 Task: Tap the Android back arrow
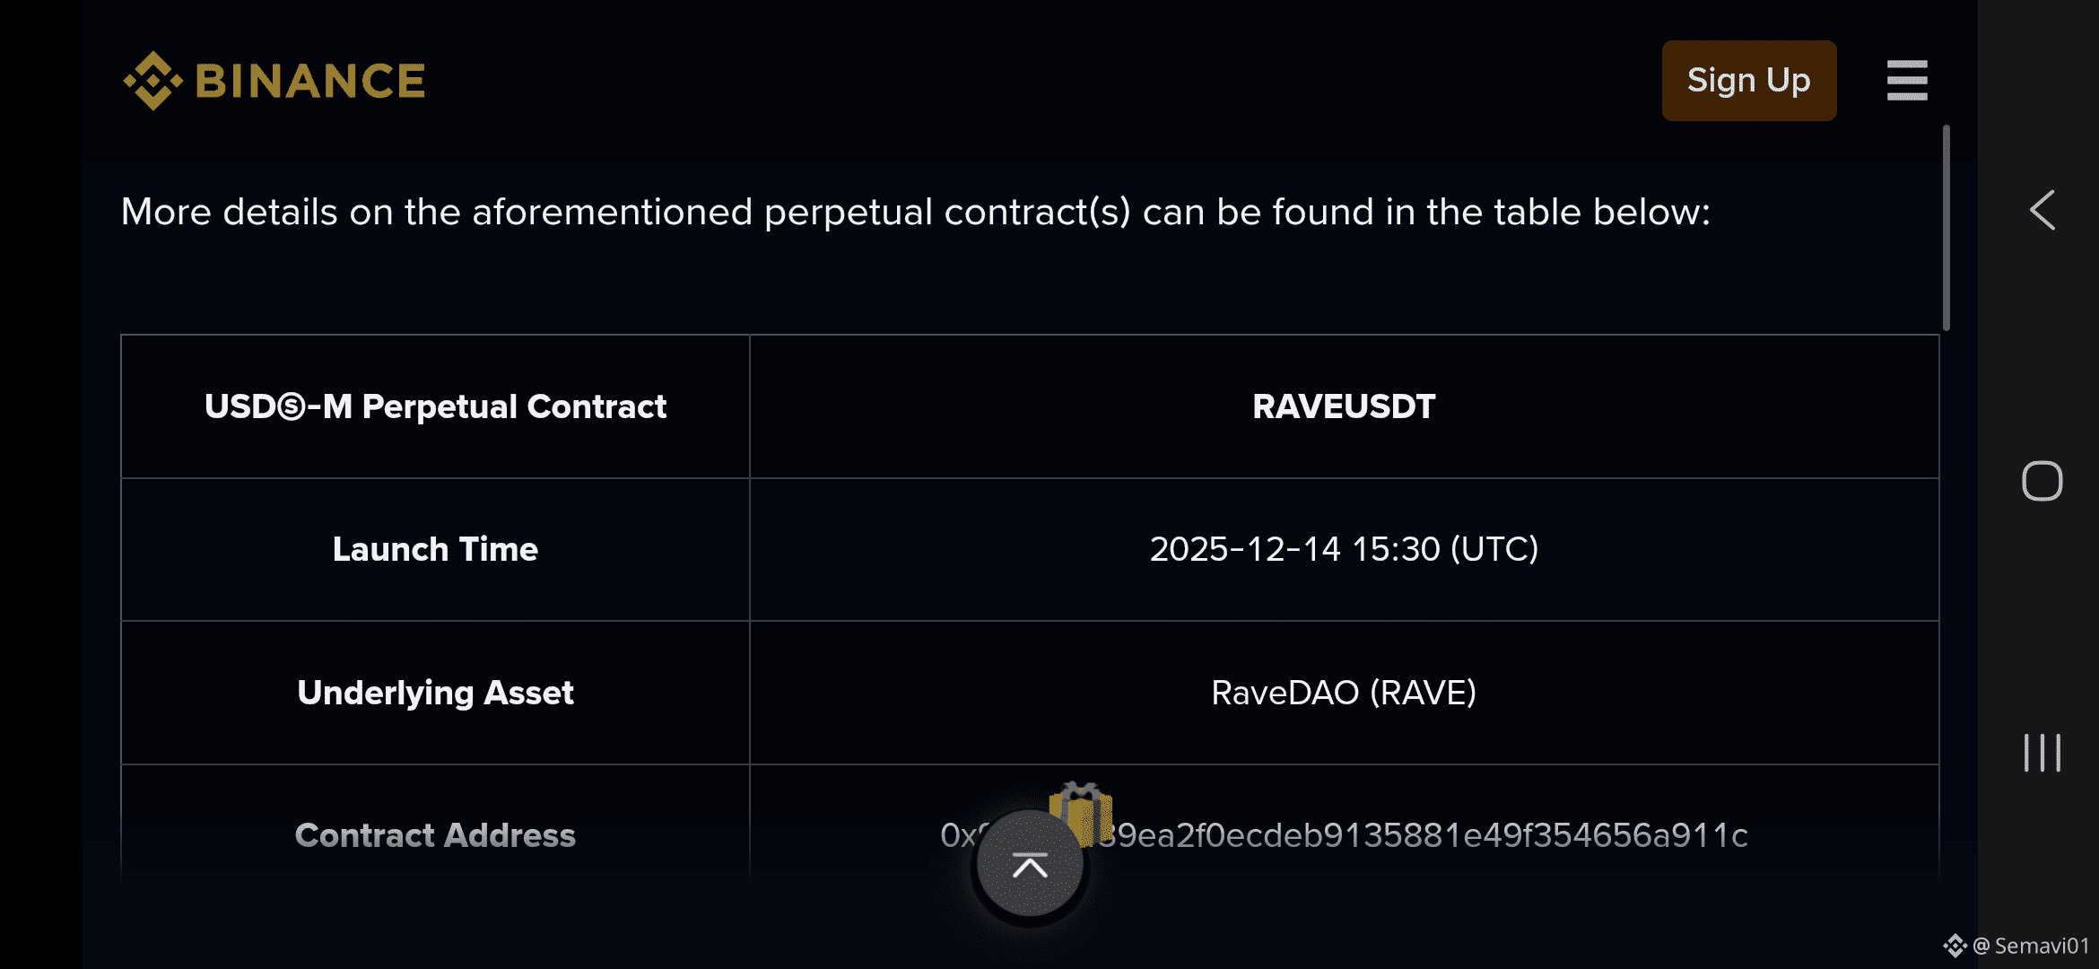point(2042,211)
